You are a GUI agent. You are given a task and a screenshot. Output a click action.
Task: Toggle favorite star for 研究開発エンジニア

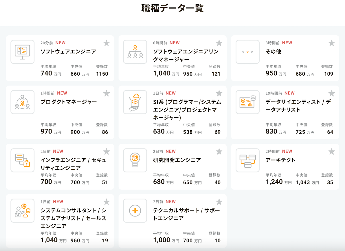[219, 151]
